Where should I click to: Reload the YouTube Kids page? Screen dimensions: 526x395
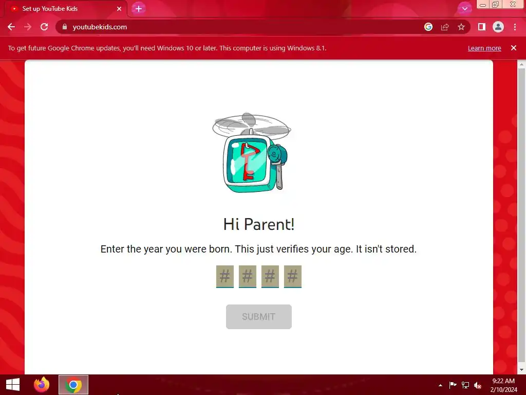pos(44,27)
